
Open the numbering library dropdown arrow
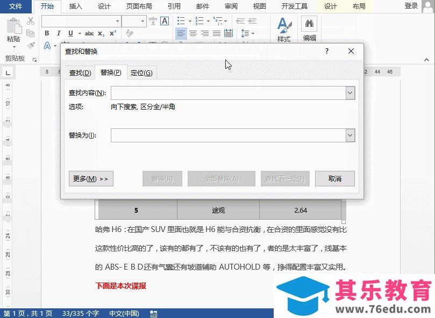click(x=208, y=21)
